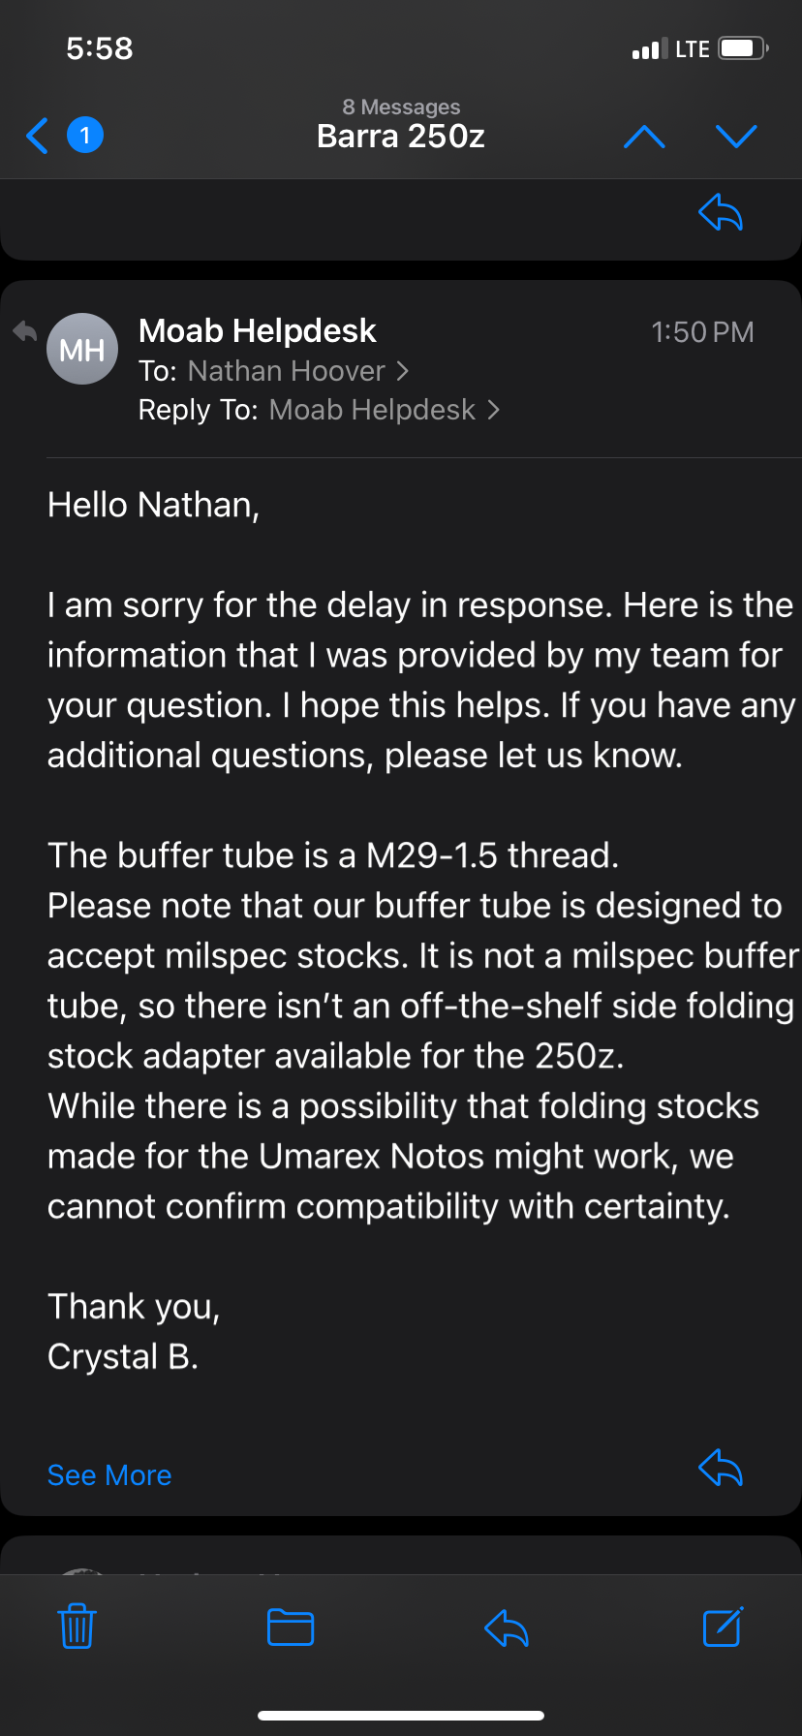Go back using the blue back chevron
The height and width of the screenshot is (1736, 802).
(x=37, y=136)
